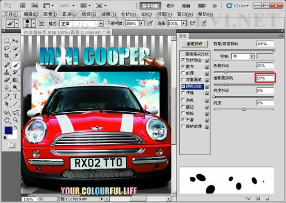This screenshot has width=286, height=203.
Task: Select the Type tool
Action: click(x=16, y=96)
